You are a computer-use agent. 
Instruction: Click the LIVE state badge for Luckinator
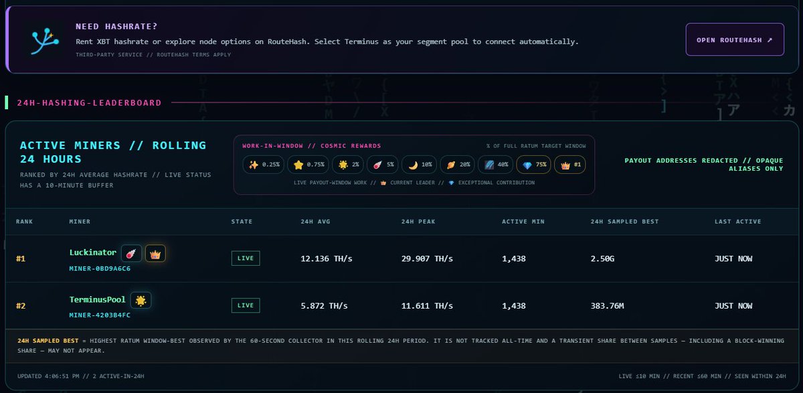coord(246,258)
